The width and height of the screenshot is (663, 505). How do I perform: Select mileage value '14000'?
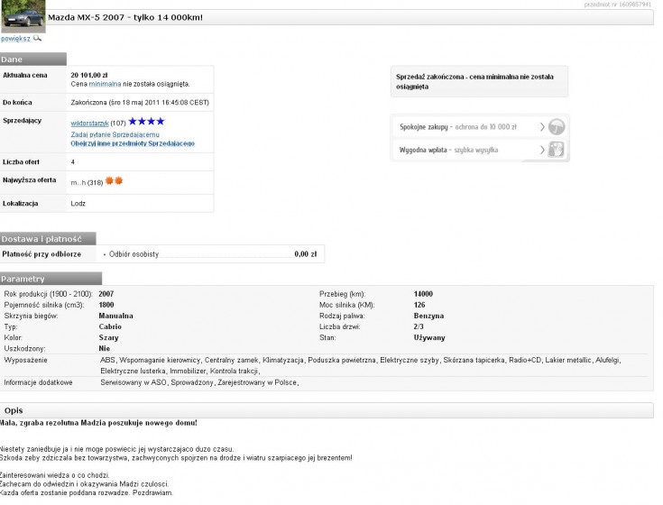coord(423,294)
